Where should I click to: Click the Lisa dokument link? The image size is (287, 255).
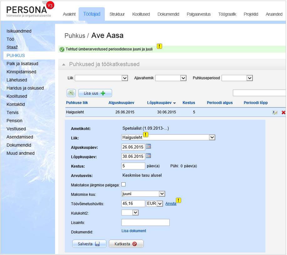(134, 231)
